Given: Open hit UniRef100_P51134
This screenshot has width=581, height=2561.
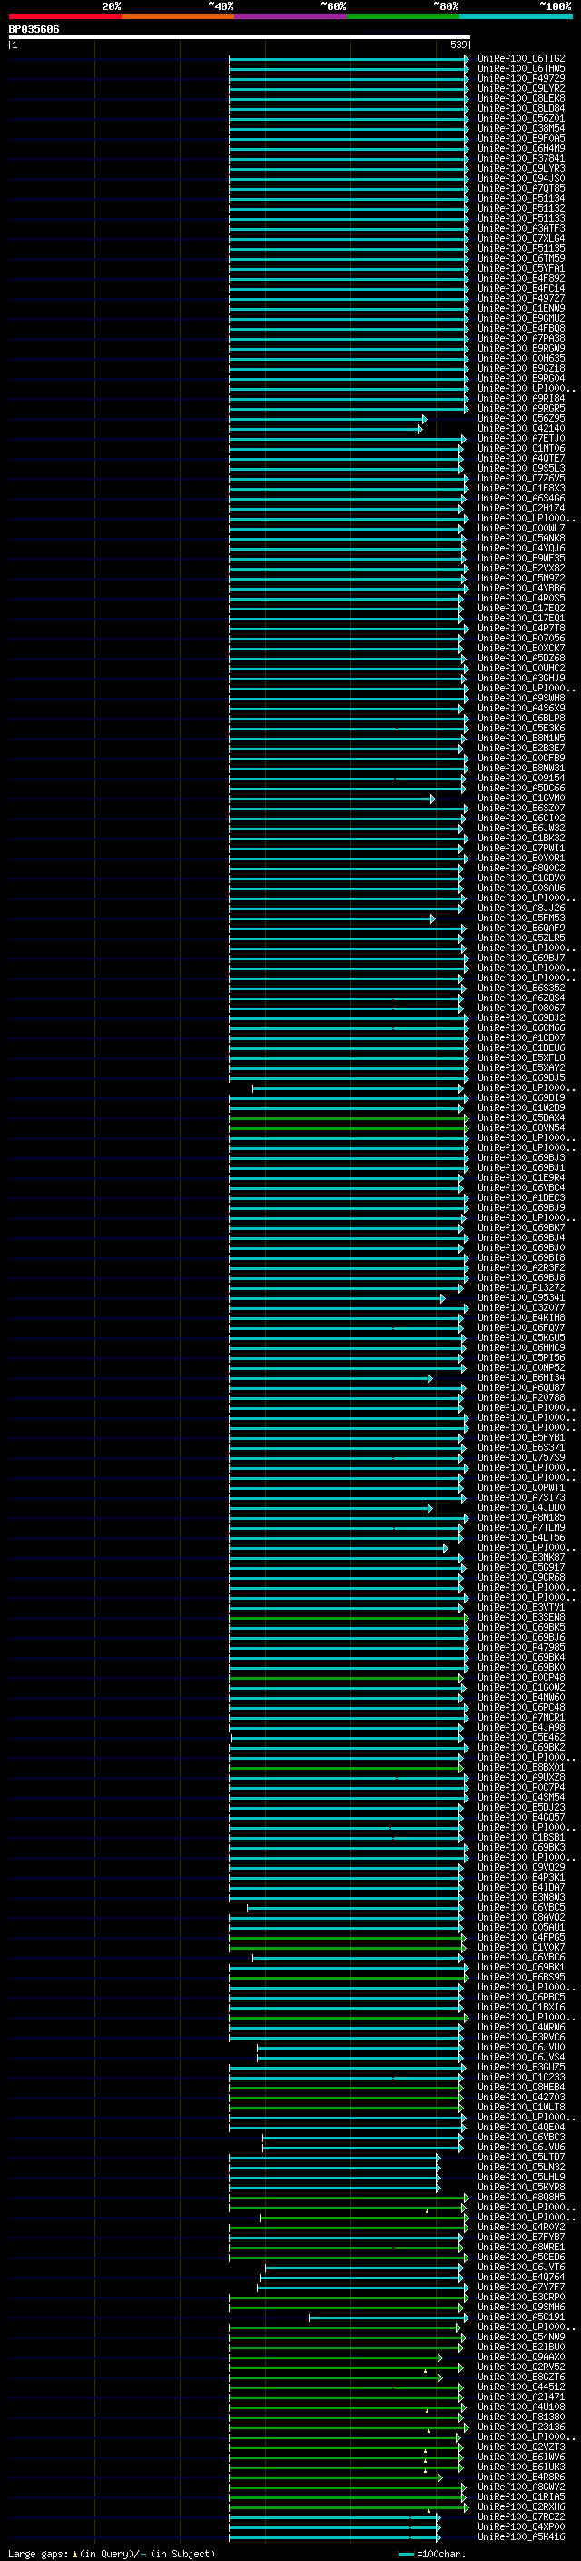Looking at the screenshot, I should click(x=521, y=198).
